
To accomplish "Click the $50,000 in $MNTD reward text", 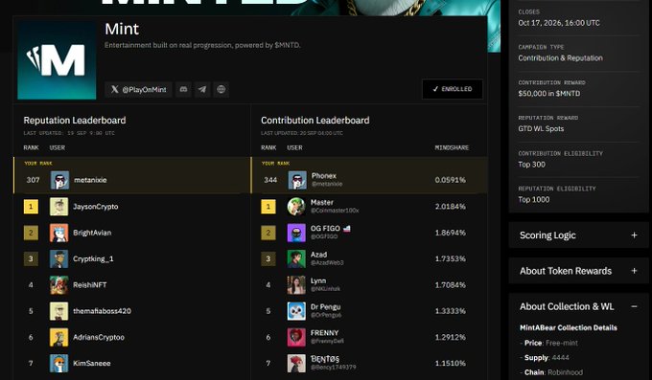I will coord(548,94).
